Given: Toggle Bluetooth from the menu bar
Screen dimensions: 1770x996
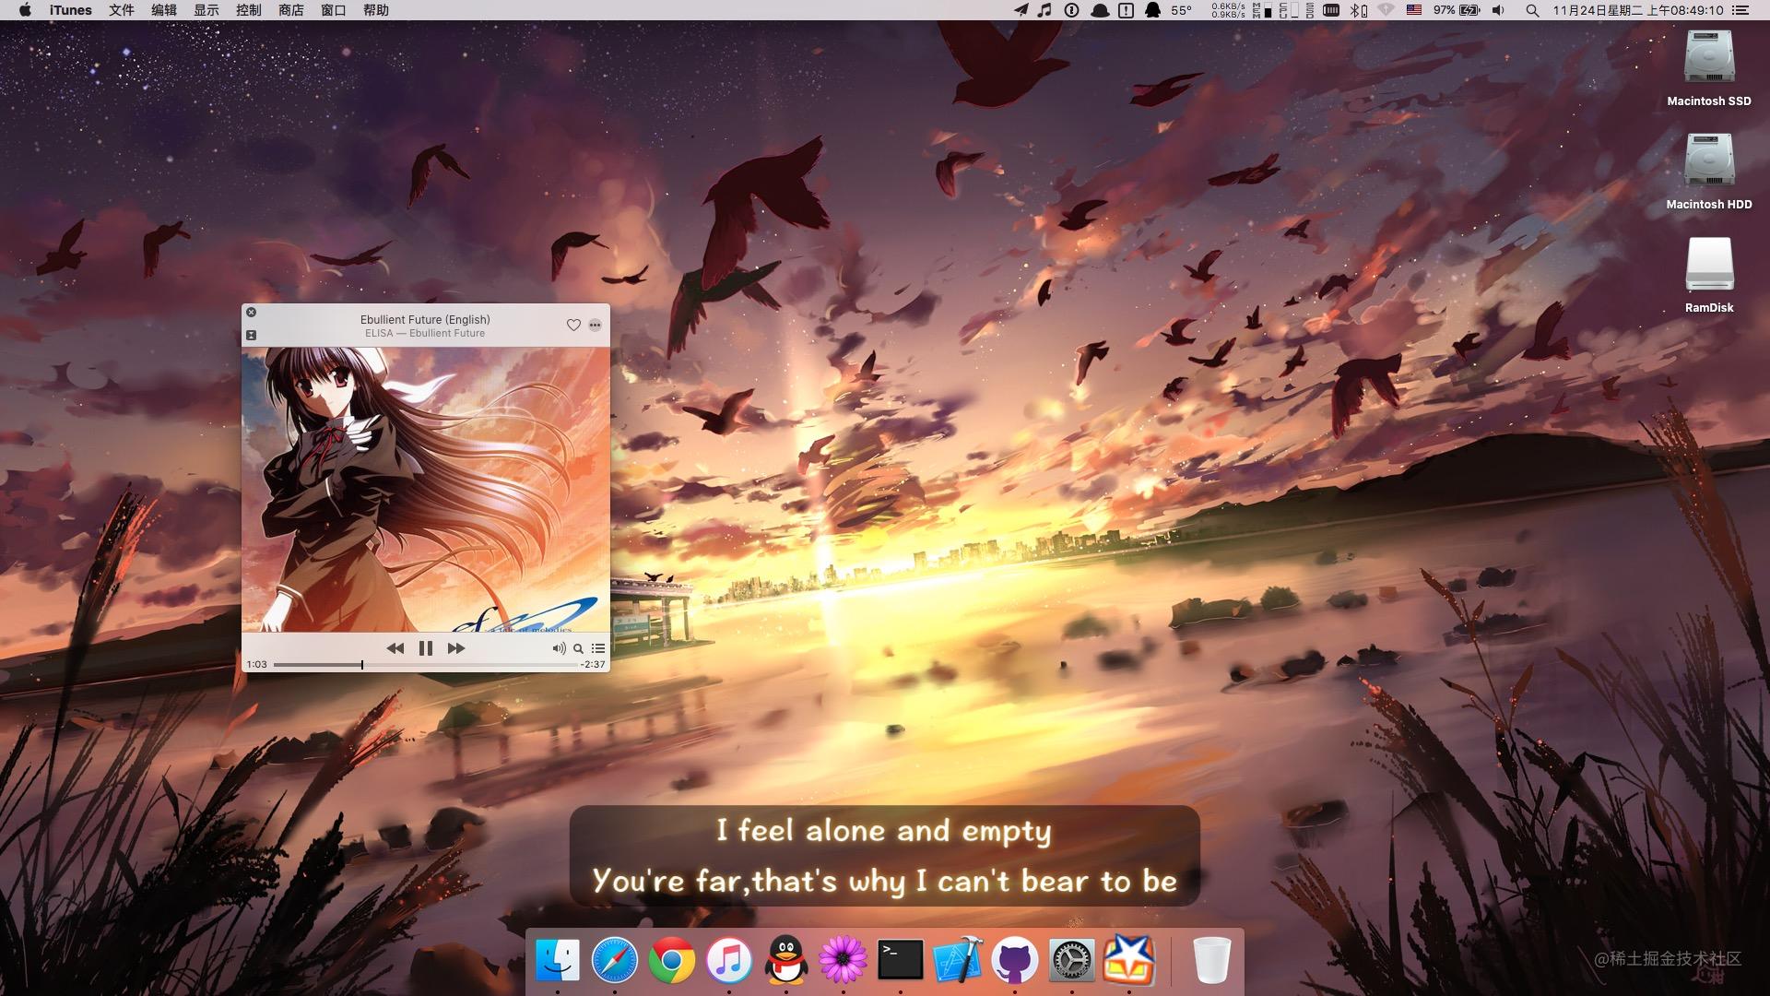Looking at the screenshot, I should (1356, 10).
